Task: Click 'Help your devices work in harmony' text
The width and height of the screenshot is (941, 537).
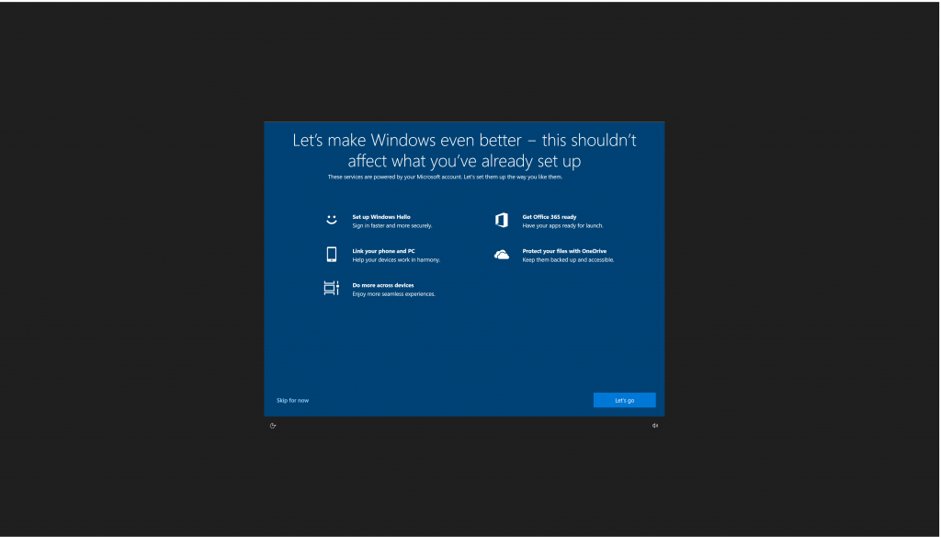Action: click(x=396, y=260)
